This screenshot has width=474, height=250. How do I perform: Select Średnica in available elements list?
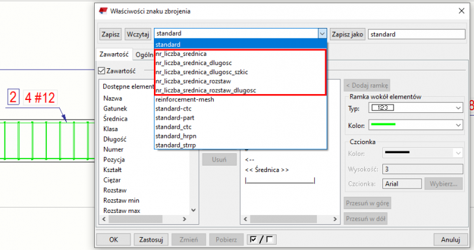(x=115, y=119)
